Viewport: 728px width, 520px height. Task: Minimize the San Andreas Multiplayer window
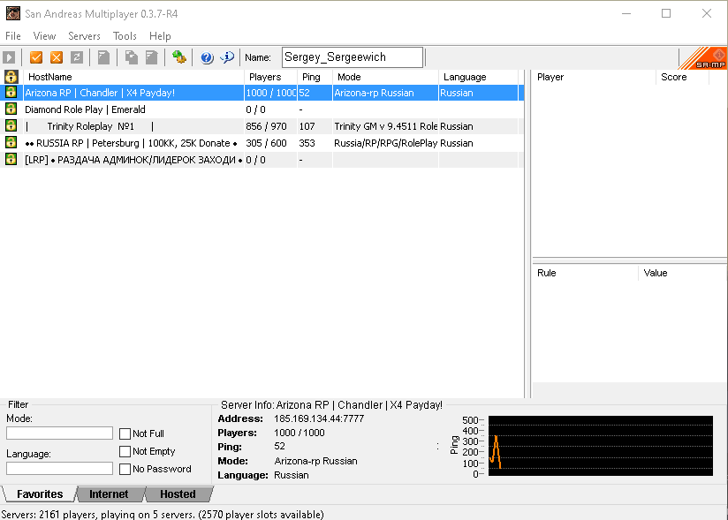(626, 13)
